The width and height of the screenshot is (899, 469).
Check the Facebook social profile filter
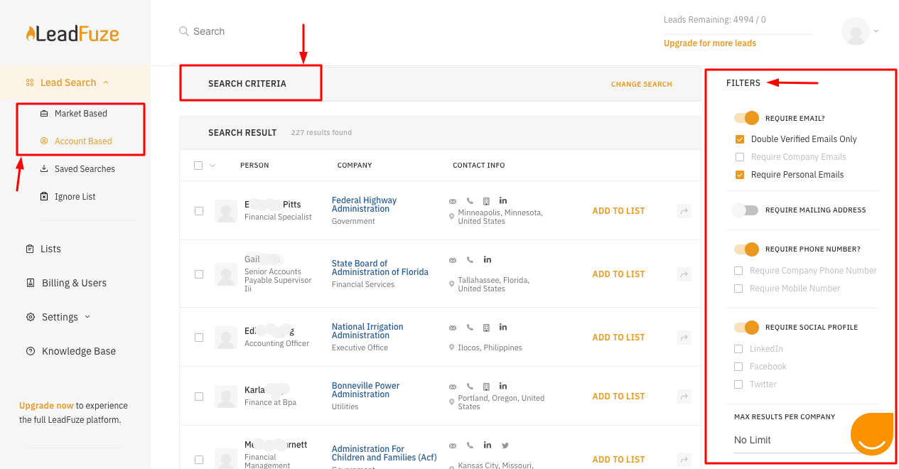(738, 367)
